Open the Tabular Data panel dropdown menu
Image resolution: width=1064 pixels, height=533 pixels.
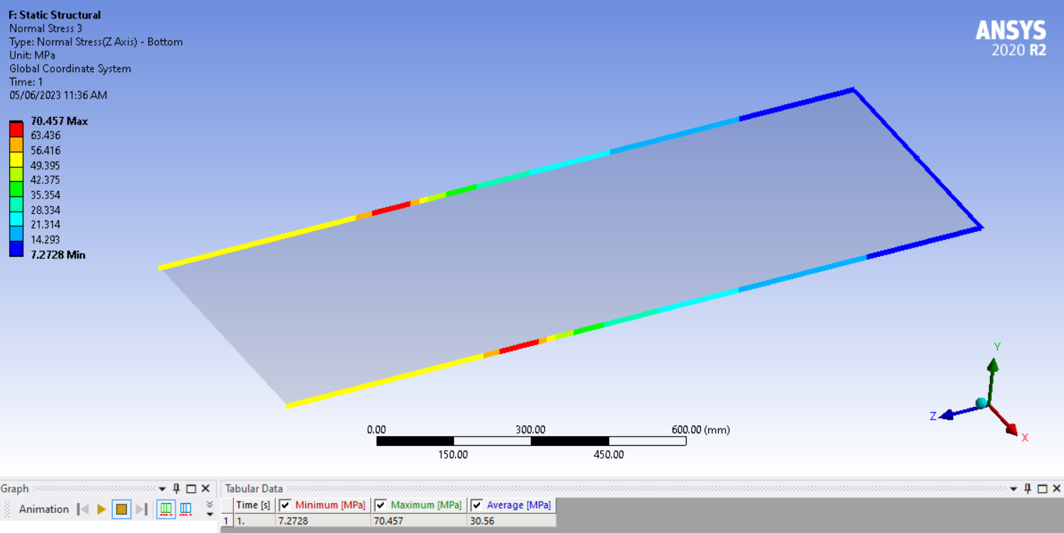(x=1014, y=489)
